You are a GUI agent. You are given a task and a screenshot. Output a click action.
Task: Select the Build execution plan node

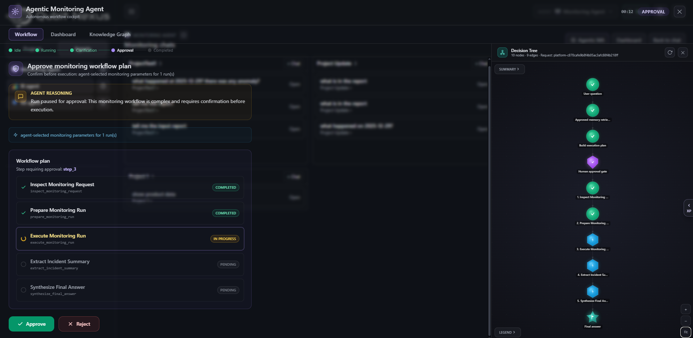pyautogui.click(x=593, y=136)
